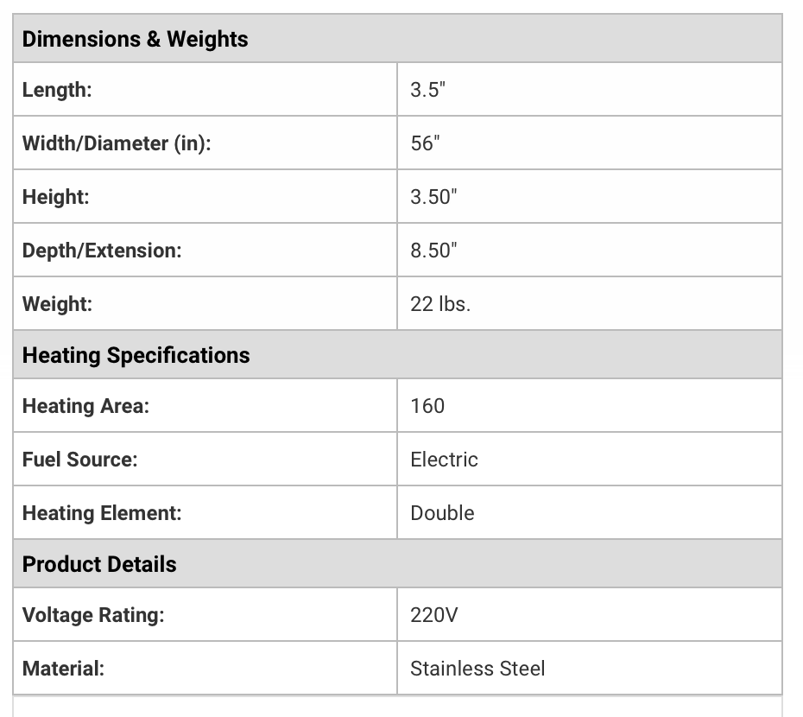Click the 22 lbs. weight value
This screenshot has height=717, width=803.
(x=440, y=304)
